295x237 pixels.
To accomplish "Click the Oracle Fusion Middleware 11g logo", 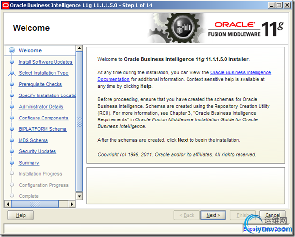I will click(246, 29).
